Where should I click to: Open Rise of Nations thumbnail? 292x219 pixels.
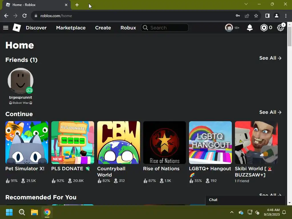165,143
